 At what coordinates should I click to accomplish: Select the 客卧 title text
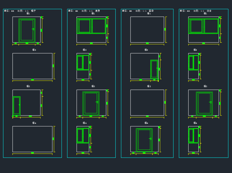pyautogui.click(x=151, y=11)
